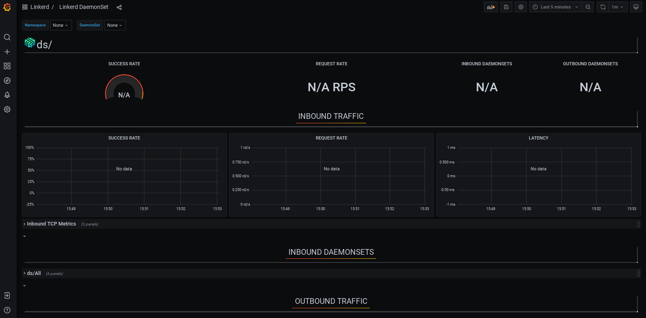646x318 pixels.
Task: Open the Namespace variable None dropdown
Action: coord(61,25)
